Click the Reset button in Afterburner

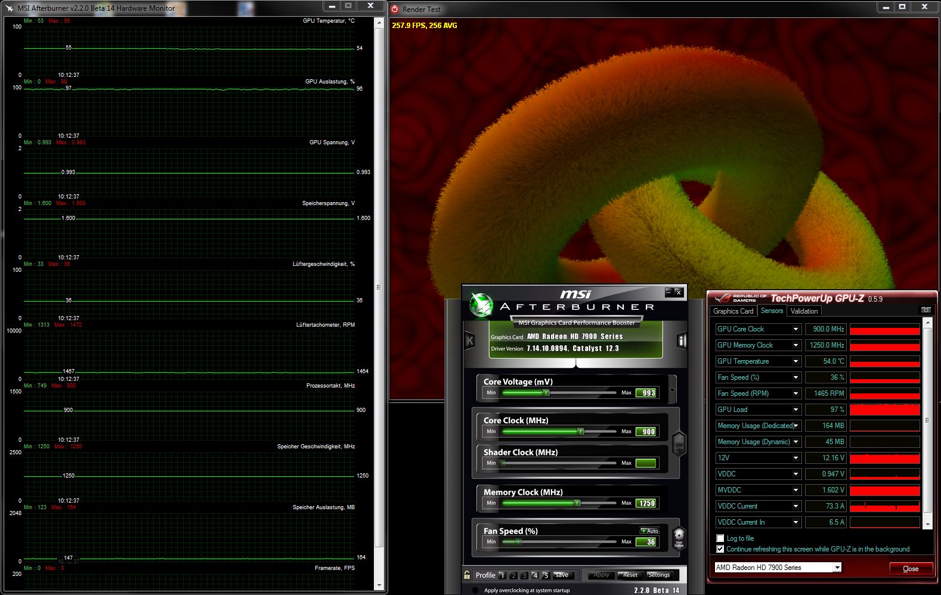pos(630,575)
